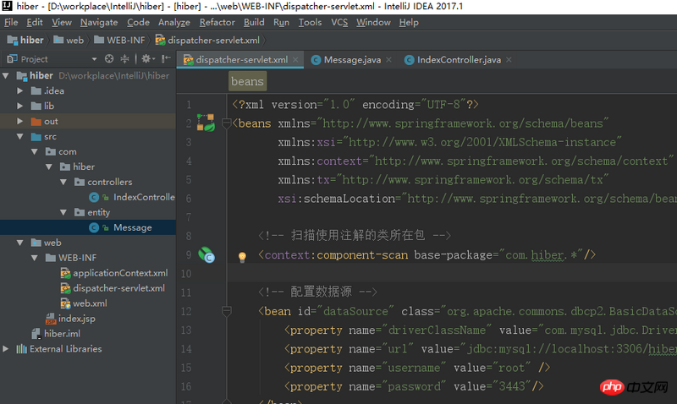This screenshot has width=677, height=404.
Task: Collapse the com package
Action: pos(35,152)
